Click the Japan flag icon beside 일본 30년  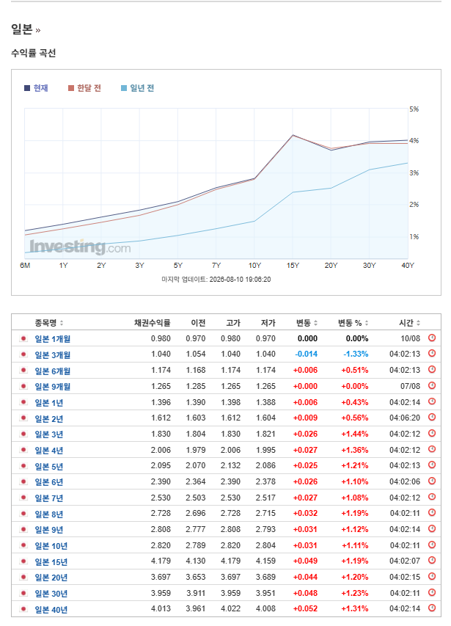coord(23,593)
